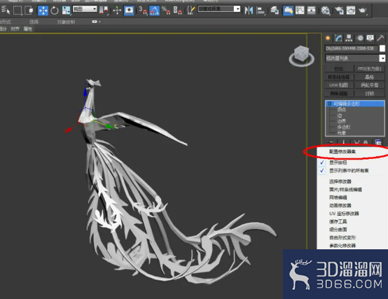Activate the Select and Manipulate tool
The height and width of the screenshot is (299, 388).
[117, 11]
